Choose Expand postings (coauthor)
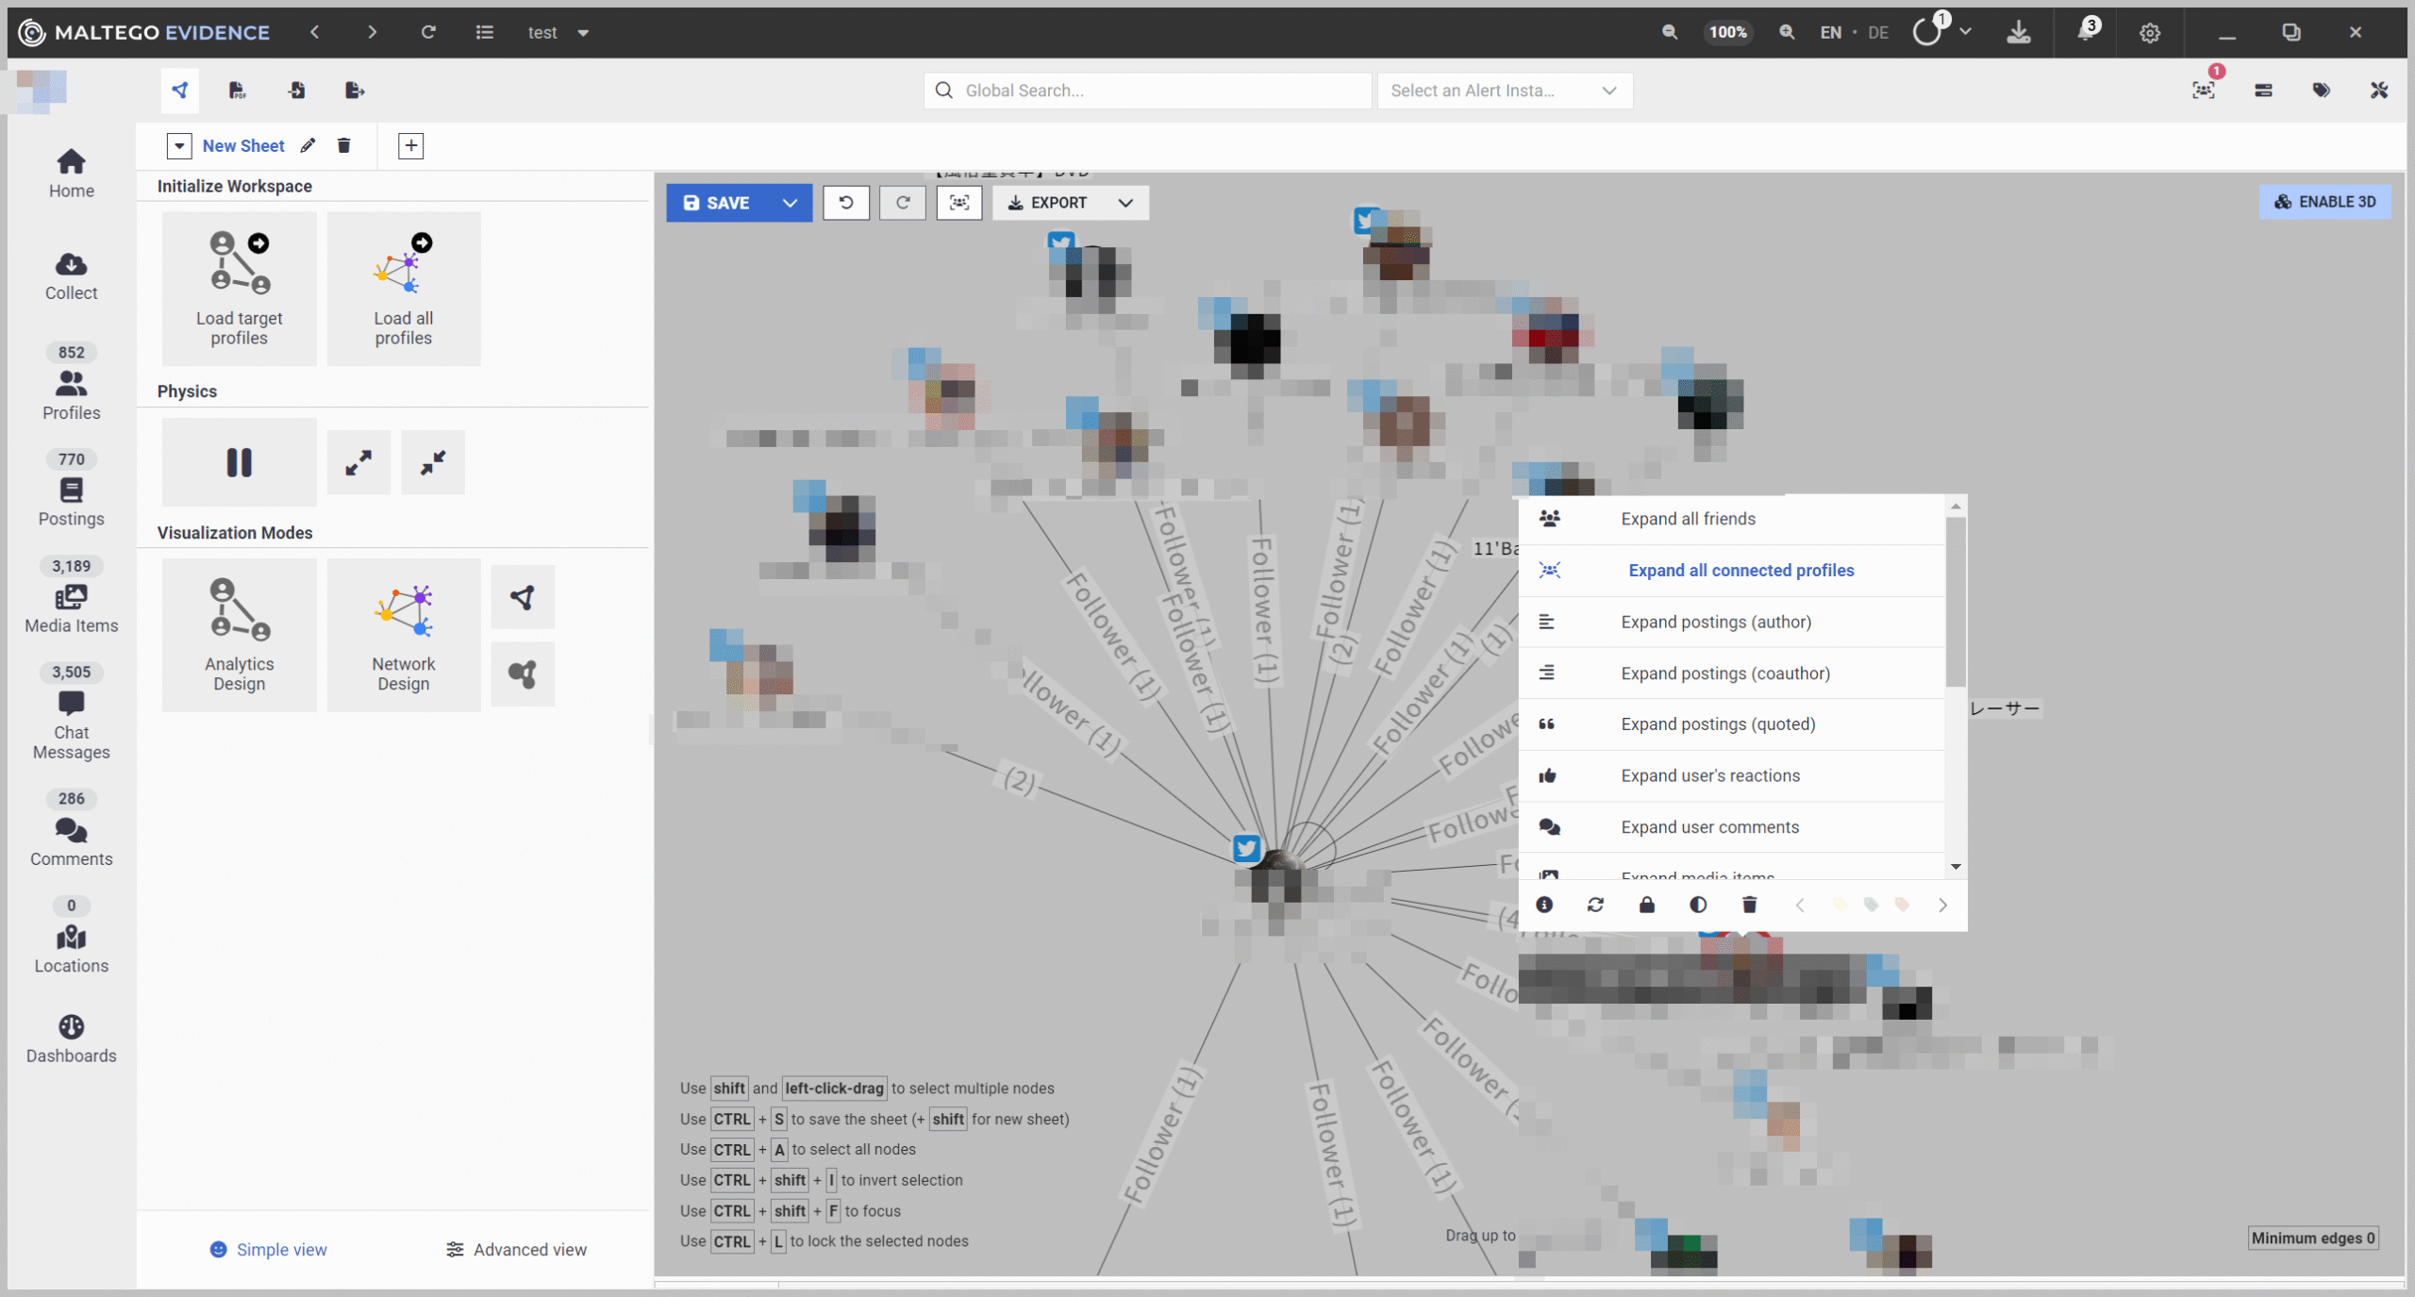This screenshot has height=1297, width=2415. click(x=1732, y=673)
